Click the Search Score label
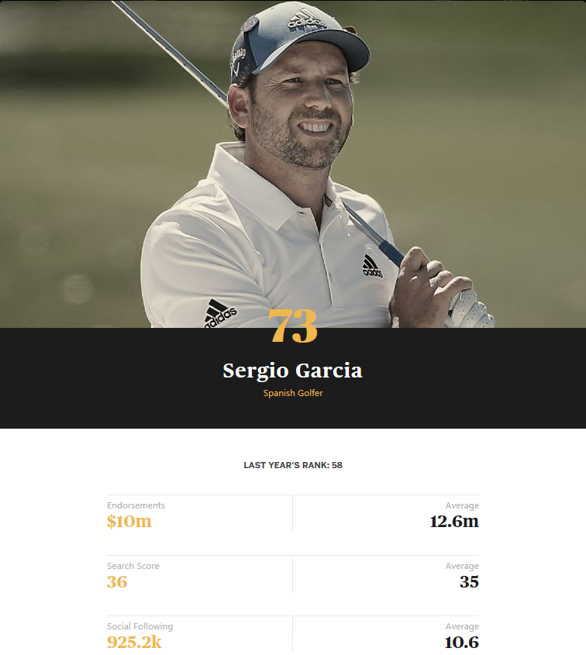This screenshot has height=655, width=586. pyautogui.click(x=133, y=566)
